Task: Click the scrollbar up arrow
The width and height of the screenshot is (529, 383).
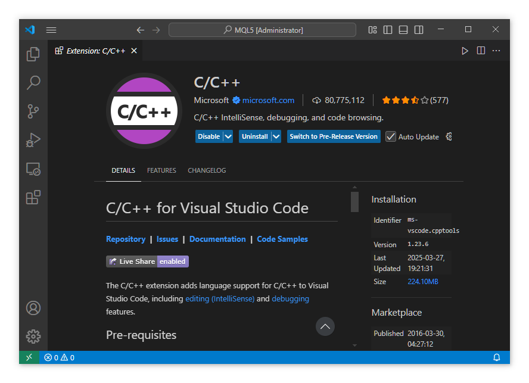Action: (x=354, y=187)
